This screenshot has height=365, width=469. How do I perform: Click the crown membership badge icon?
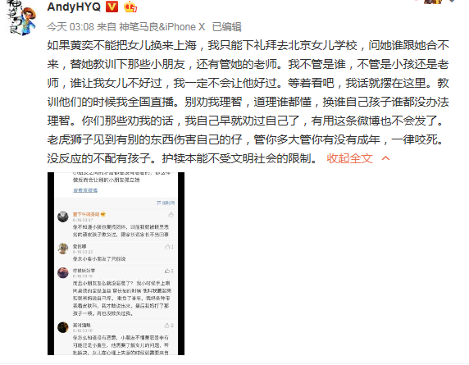[130, 7]
